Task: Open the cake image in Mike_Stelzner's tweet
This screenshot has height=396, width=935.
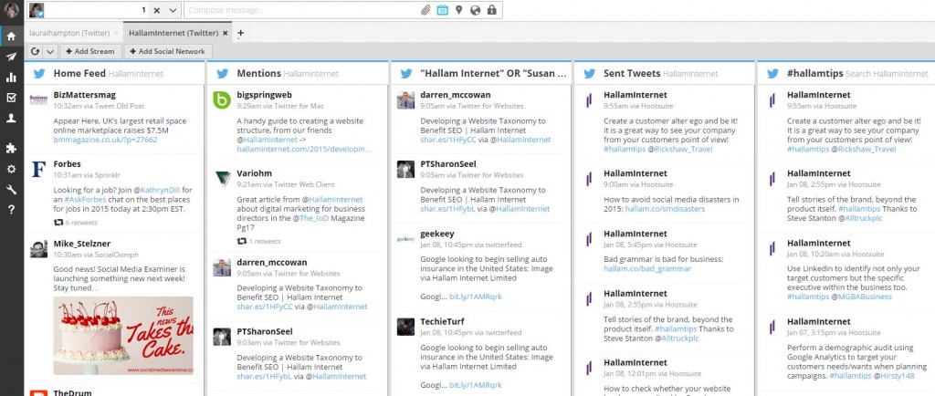Action: (x=123, y=336)
